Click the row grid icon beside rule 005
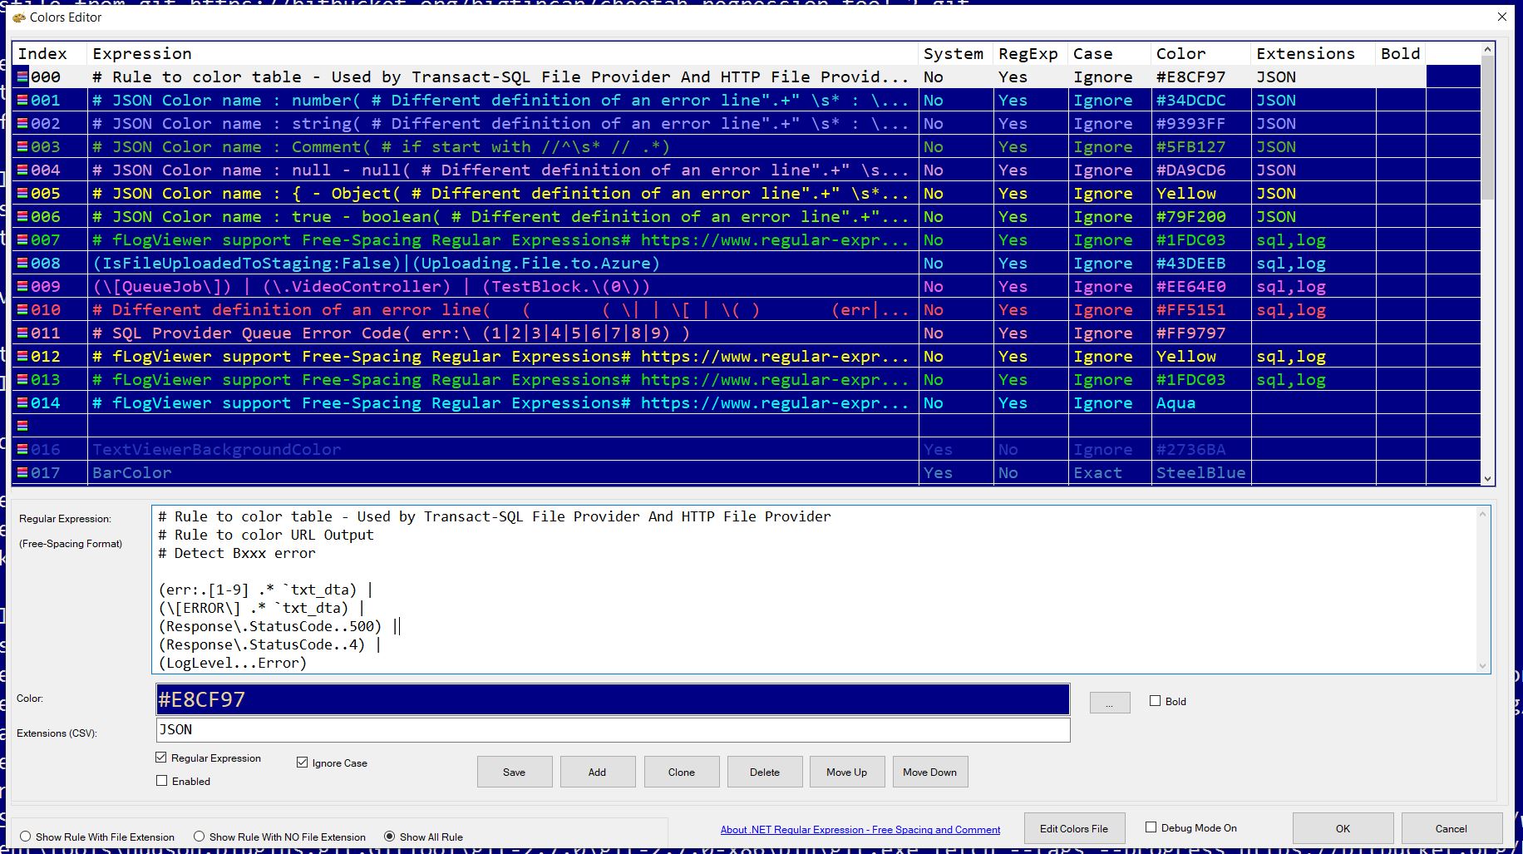Image resolution: width=1523 pixels, height=854 pixels. pos(23,193)
